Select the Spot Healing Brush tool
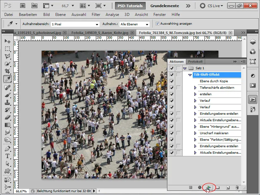The width and height of the screenshot is (260, 195). coord(7,87)
